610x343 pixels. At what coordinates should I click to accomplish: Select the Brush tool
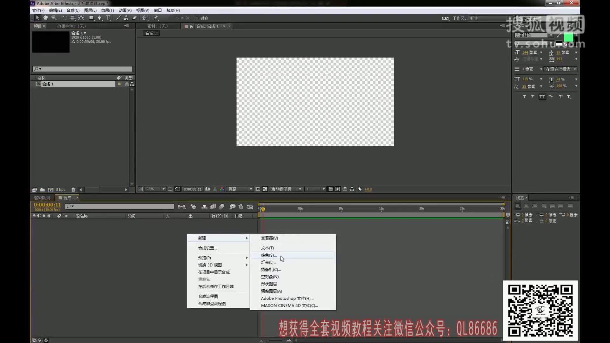118,18
